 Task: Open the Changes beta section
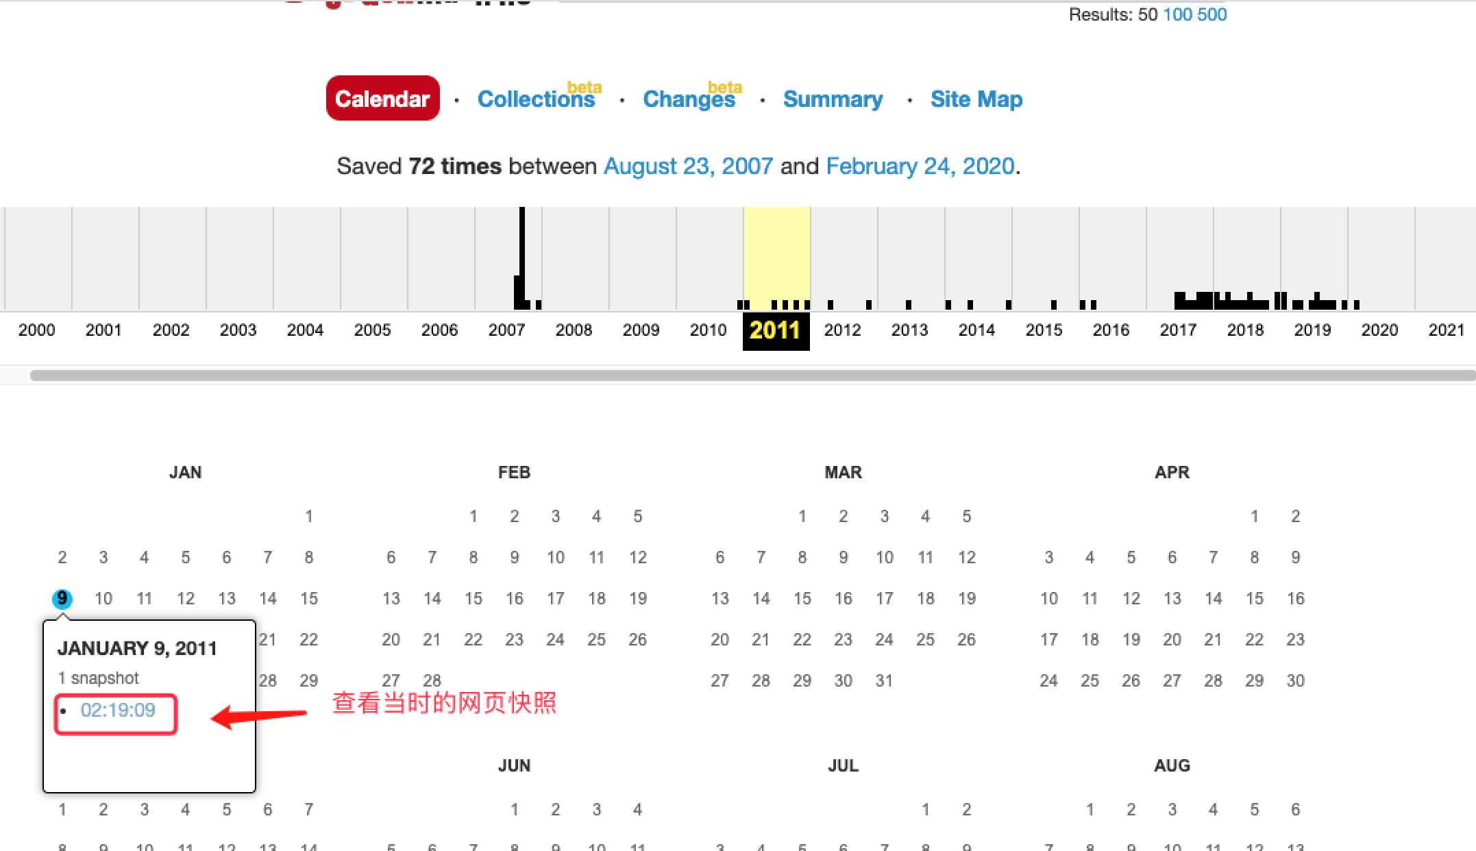point(692,98)
